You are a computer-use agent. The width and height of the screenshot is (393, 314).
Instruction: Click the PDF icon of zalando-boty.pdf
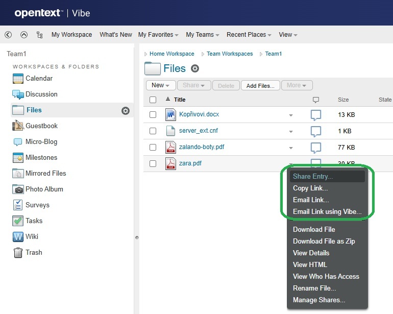pyautogui.click(x=170, y=147)
